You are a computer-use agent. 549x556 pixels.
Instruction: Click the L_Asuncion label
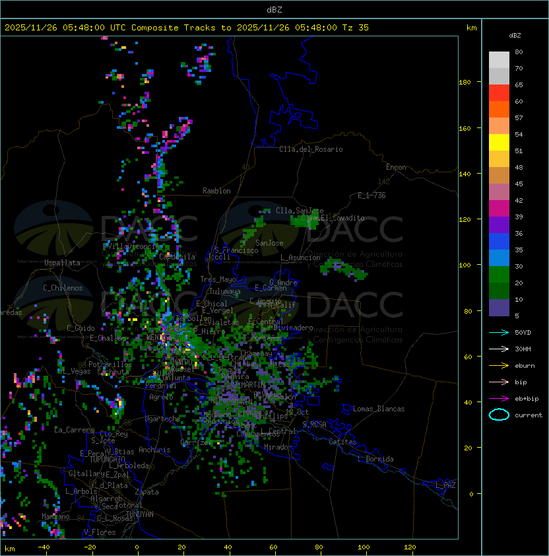tap(300, 258)
